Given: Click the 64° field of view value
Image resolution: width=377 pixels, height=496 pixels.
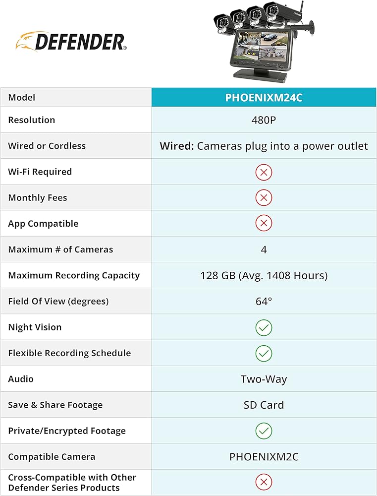Looking at the screenshot, I should (x=264, y=302).
